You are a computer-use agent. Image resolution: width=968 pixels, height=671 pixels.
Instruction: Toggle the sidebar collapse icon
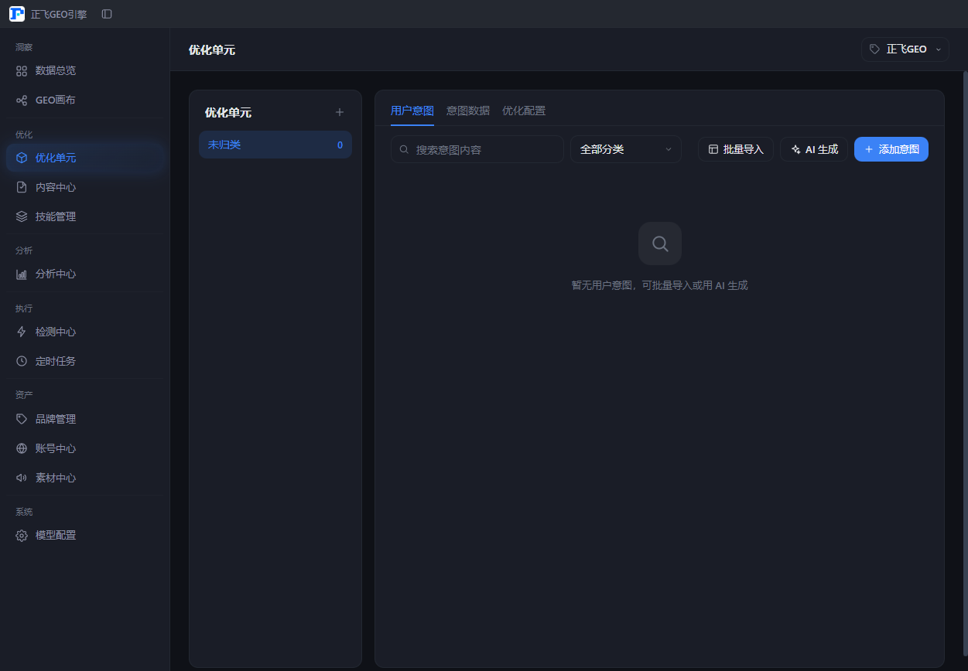[107, 14]
